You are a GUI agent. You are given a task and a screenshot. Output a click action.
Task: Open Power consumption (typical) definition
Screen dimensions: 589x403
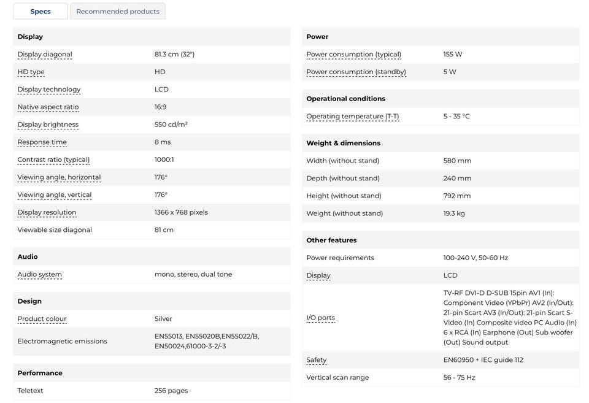[353, 55]
